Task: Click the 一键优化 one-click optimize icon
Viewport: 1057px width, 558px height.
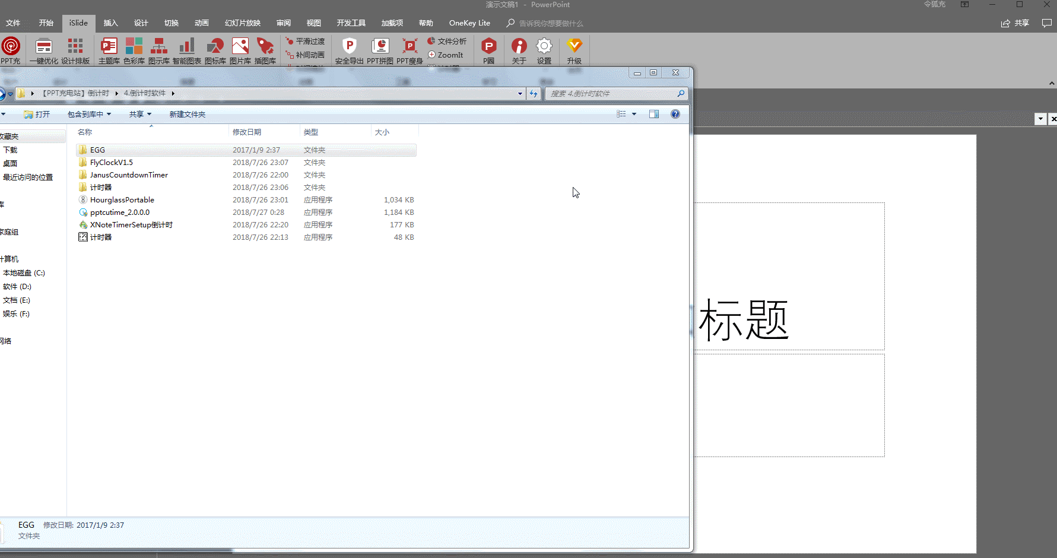Action: pos(43,50)
